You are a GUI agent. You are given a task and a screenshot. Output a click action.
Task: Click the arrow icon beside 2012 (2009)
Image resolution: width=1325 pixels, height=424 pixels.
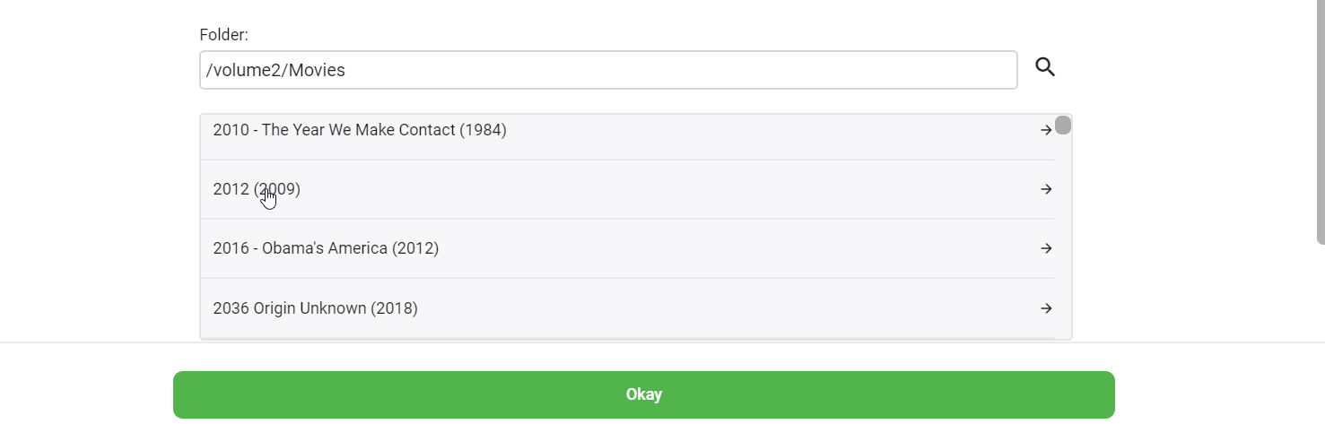[1046, 189]
